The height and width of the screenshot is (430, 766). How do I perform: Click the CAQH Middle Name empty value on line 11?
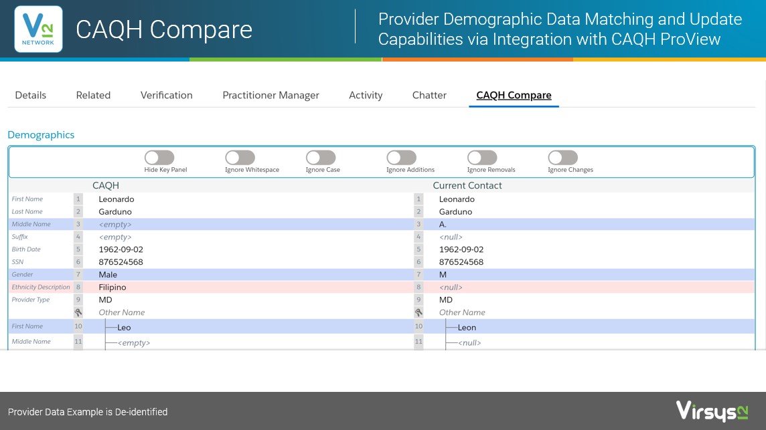coord(134,343)
